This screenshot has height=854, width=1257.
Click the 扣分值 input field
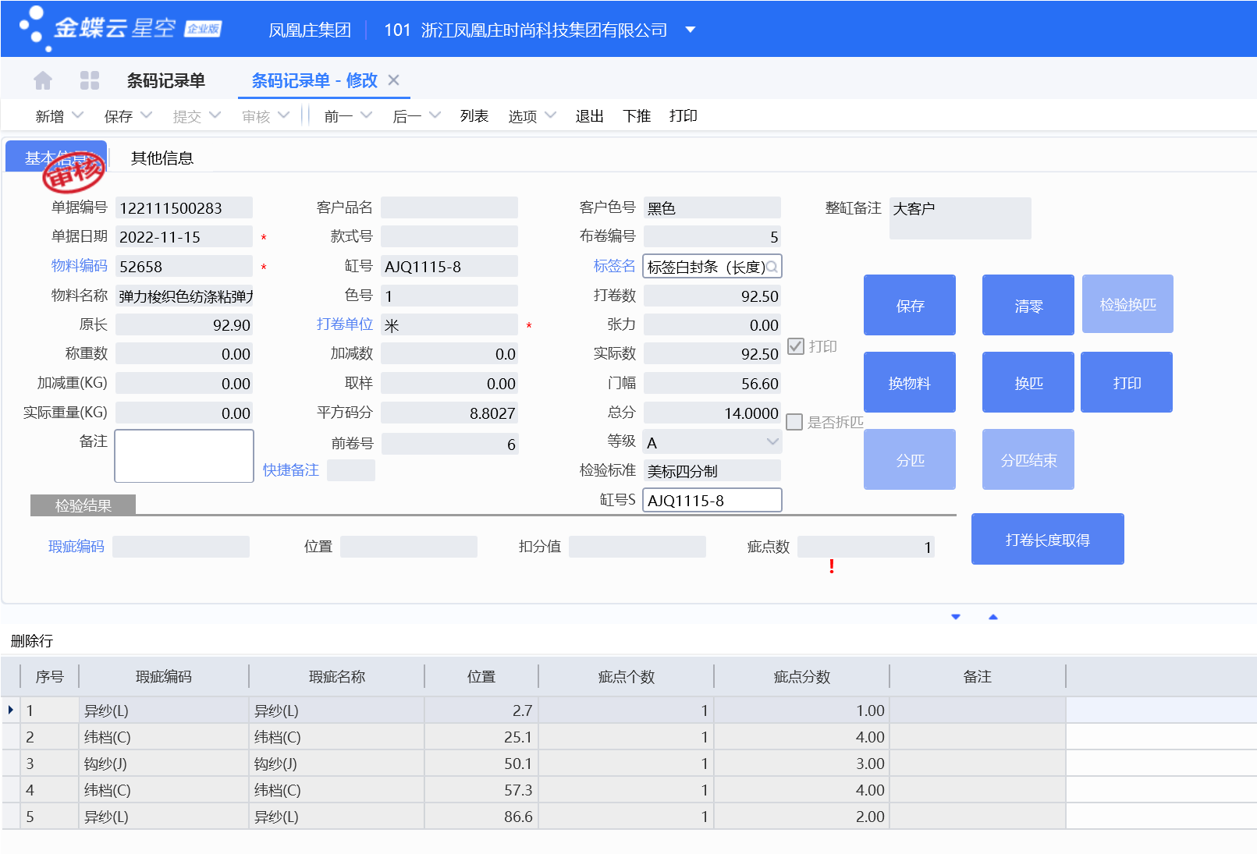click(x=637, y=547)
